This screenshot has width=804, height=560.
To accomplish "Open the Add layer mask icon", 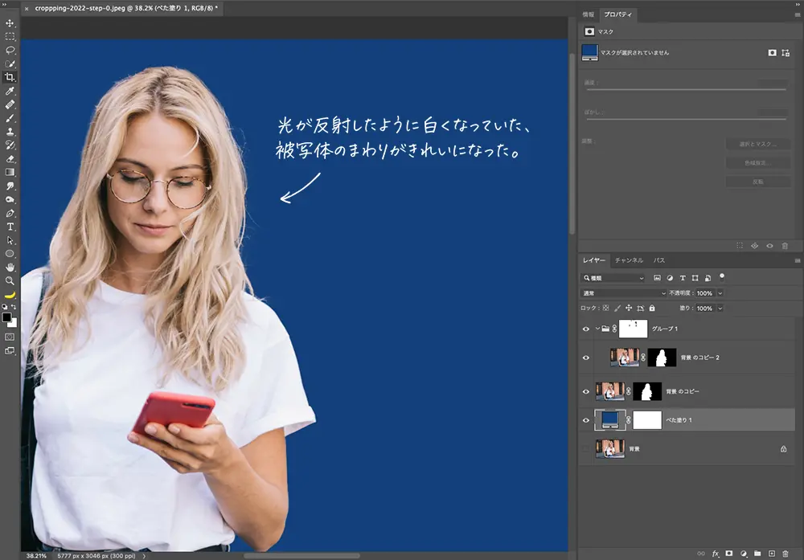I will 728,553.
